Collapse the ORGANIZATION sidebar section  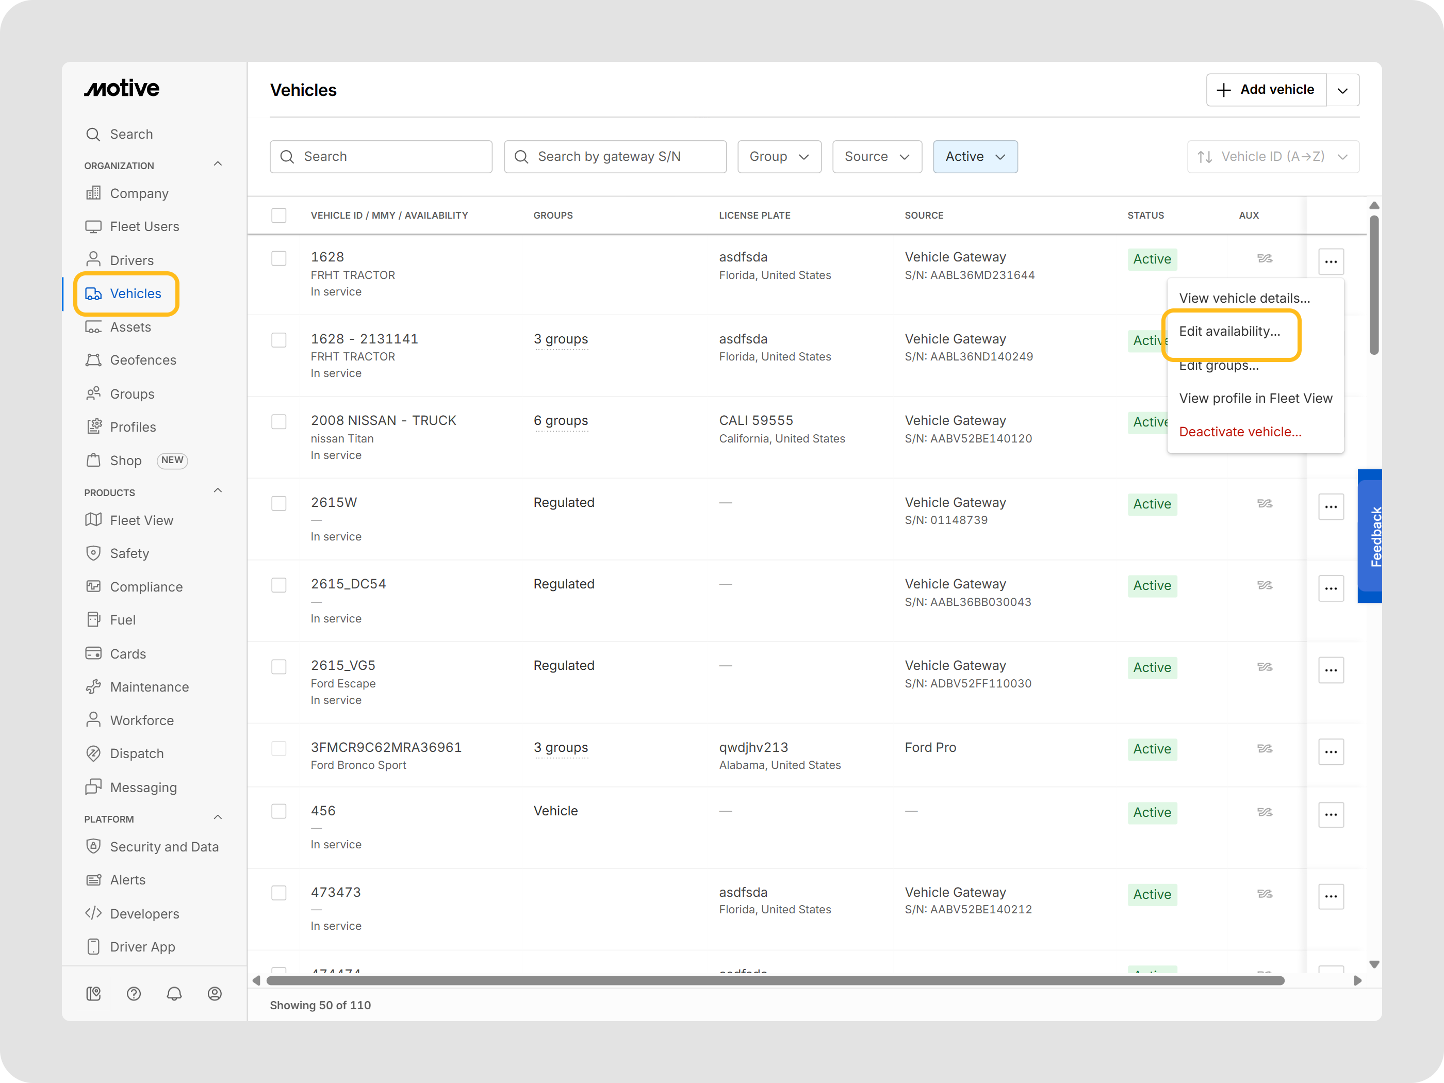218,165
